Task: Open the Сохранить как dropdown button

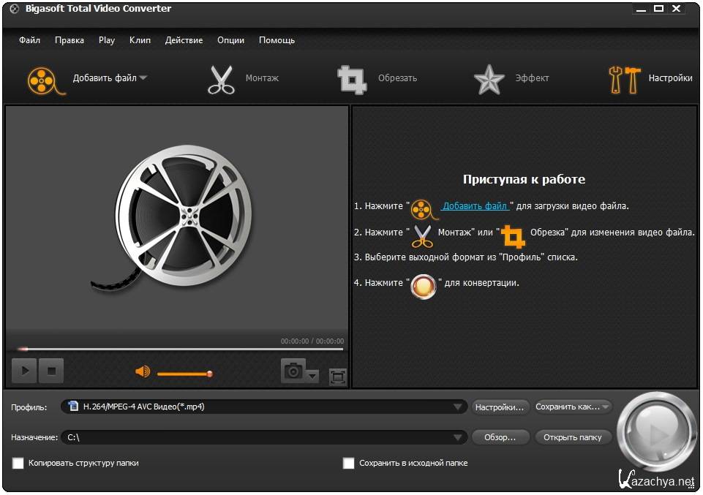Action: pos(573,407)
